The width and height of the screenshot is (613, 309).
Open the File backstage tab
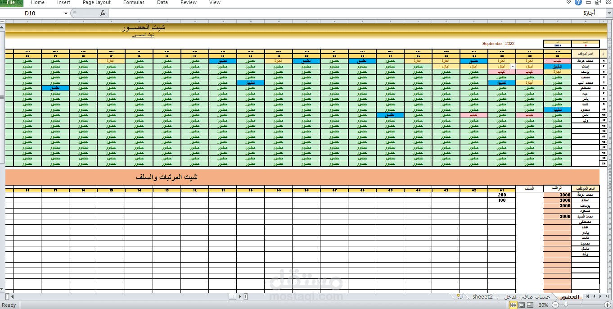coord(11,3)
